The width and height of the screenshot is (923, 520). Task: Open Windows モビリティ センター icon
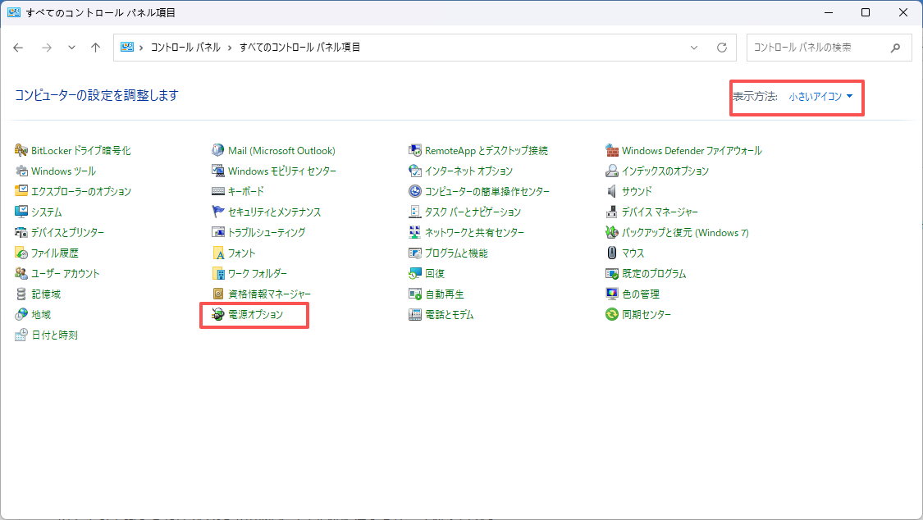point(217,171)
